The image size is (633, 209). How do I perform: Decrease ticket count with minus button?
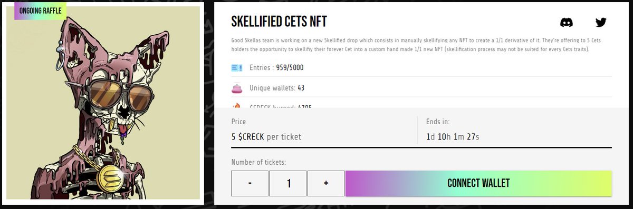[250, 183]
